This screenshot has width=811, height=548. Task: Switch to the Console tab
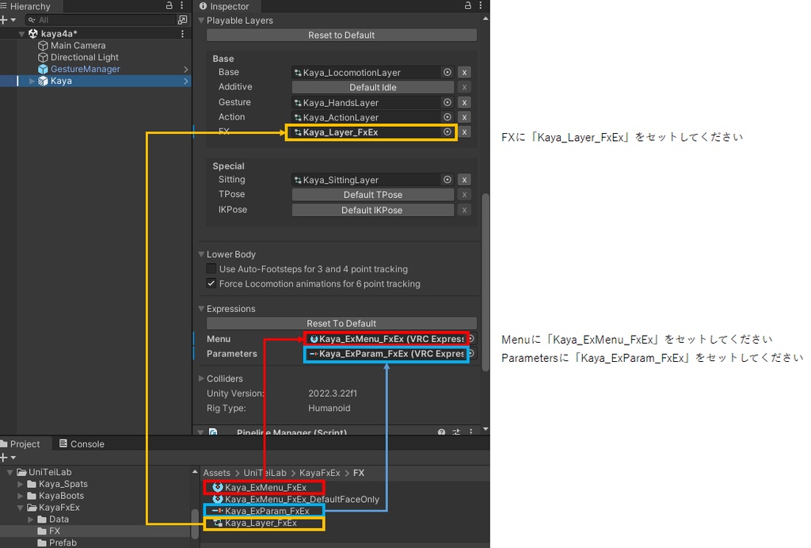82,443
